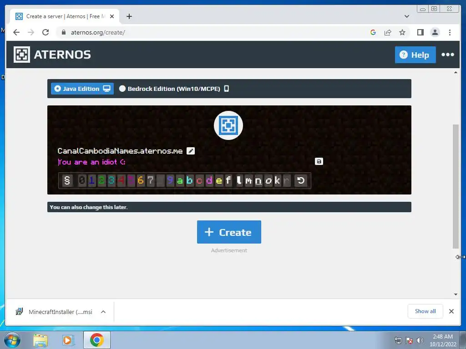Open a new tab
This screenshot has height=349, width=466.
[x=129, y=16]
